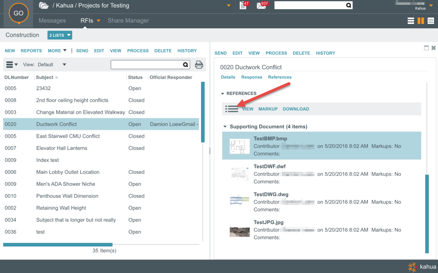
Task: Click the DOWNLOAD button in references
Action: 296,109
